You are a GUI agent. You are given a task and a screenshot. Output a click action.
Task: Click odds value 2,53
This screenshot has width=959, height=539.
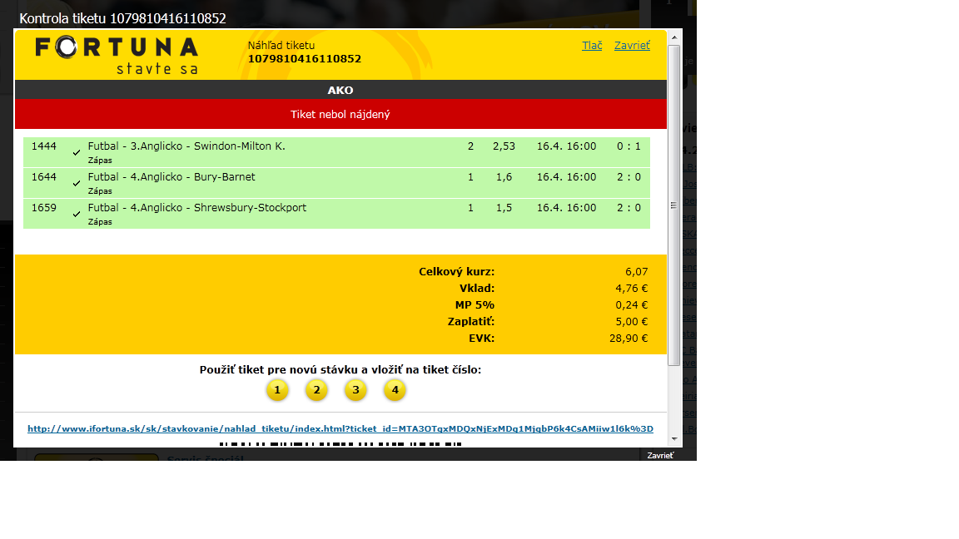504,146
